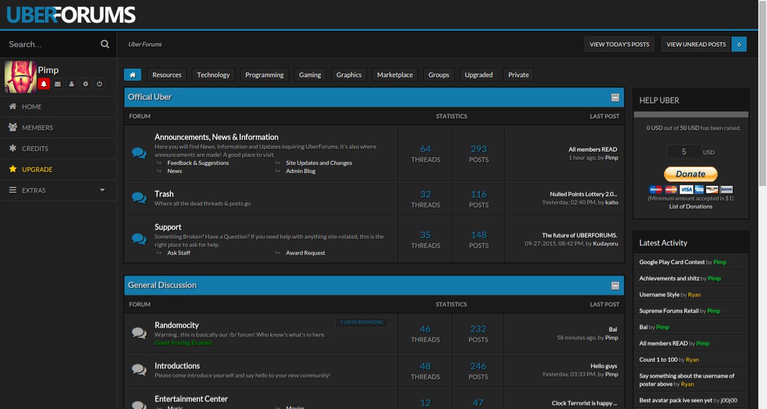
Task: Select the Gaming tab
Action: coord(310,75)
